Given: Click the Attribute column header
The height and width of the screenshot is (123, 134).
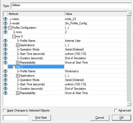Looking at the screenshot, I should click(x=36, y=14).
